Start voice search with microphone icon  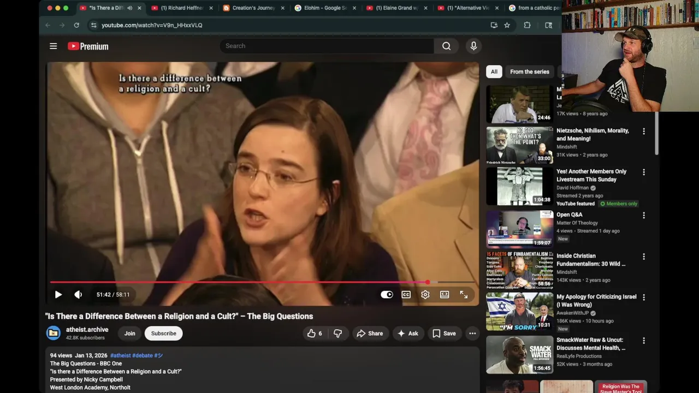tap(473, 46)
